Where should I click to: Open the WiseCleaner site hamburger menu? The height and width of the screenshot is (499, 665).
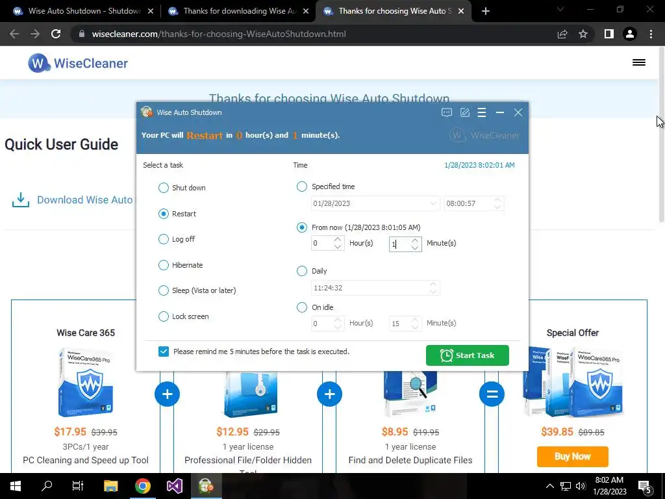point(639,62)
